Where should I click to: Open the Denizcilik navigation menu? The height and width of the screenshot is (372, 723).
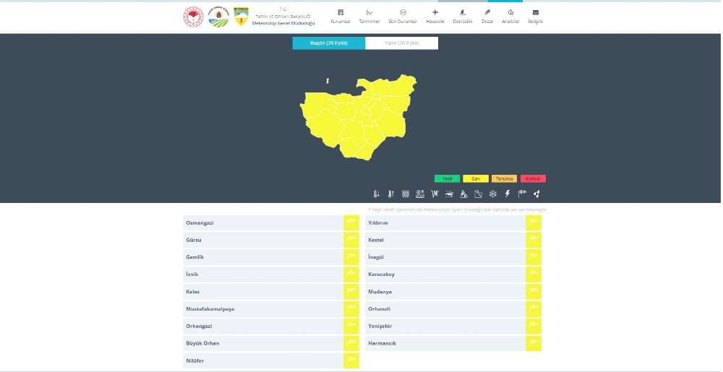(463, 17)
